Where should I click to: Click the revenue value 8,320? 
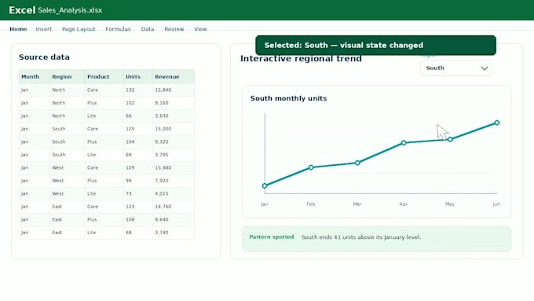[162, 141]
